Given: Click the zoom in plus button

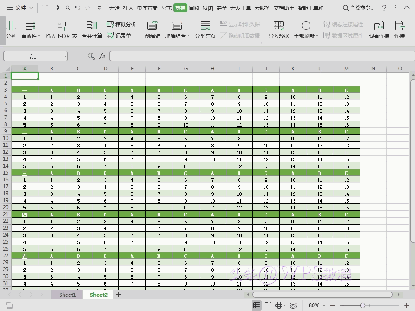Looking at the screenshot, I should [406, 305].
